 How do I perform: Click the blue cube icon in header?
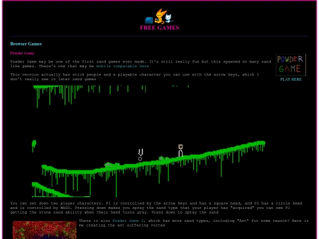pos(149,20)
